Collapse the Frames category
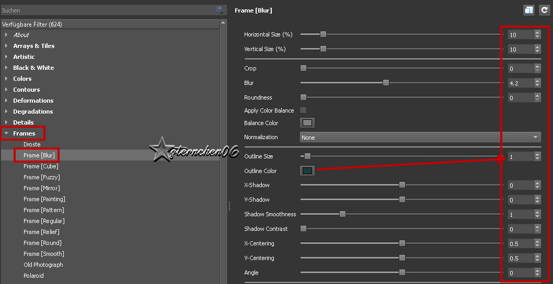 pos(6,133)
